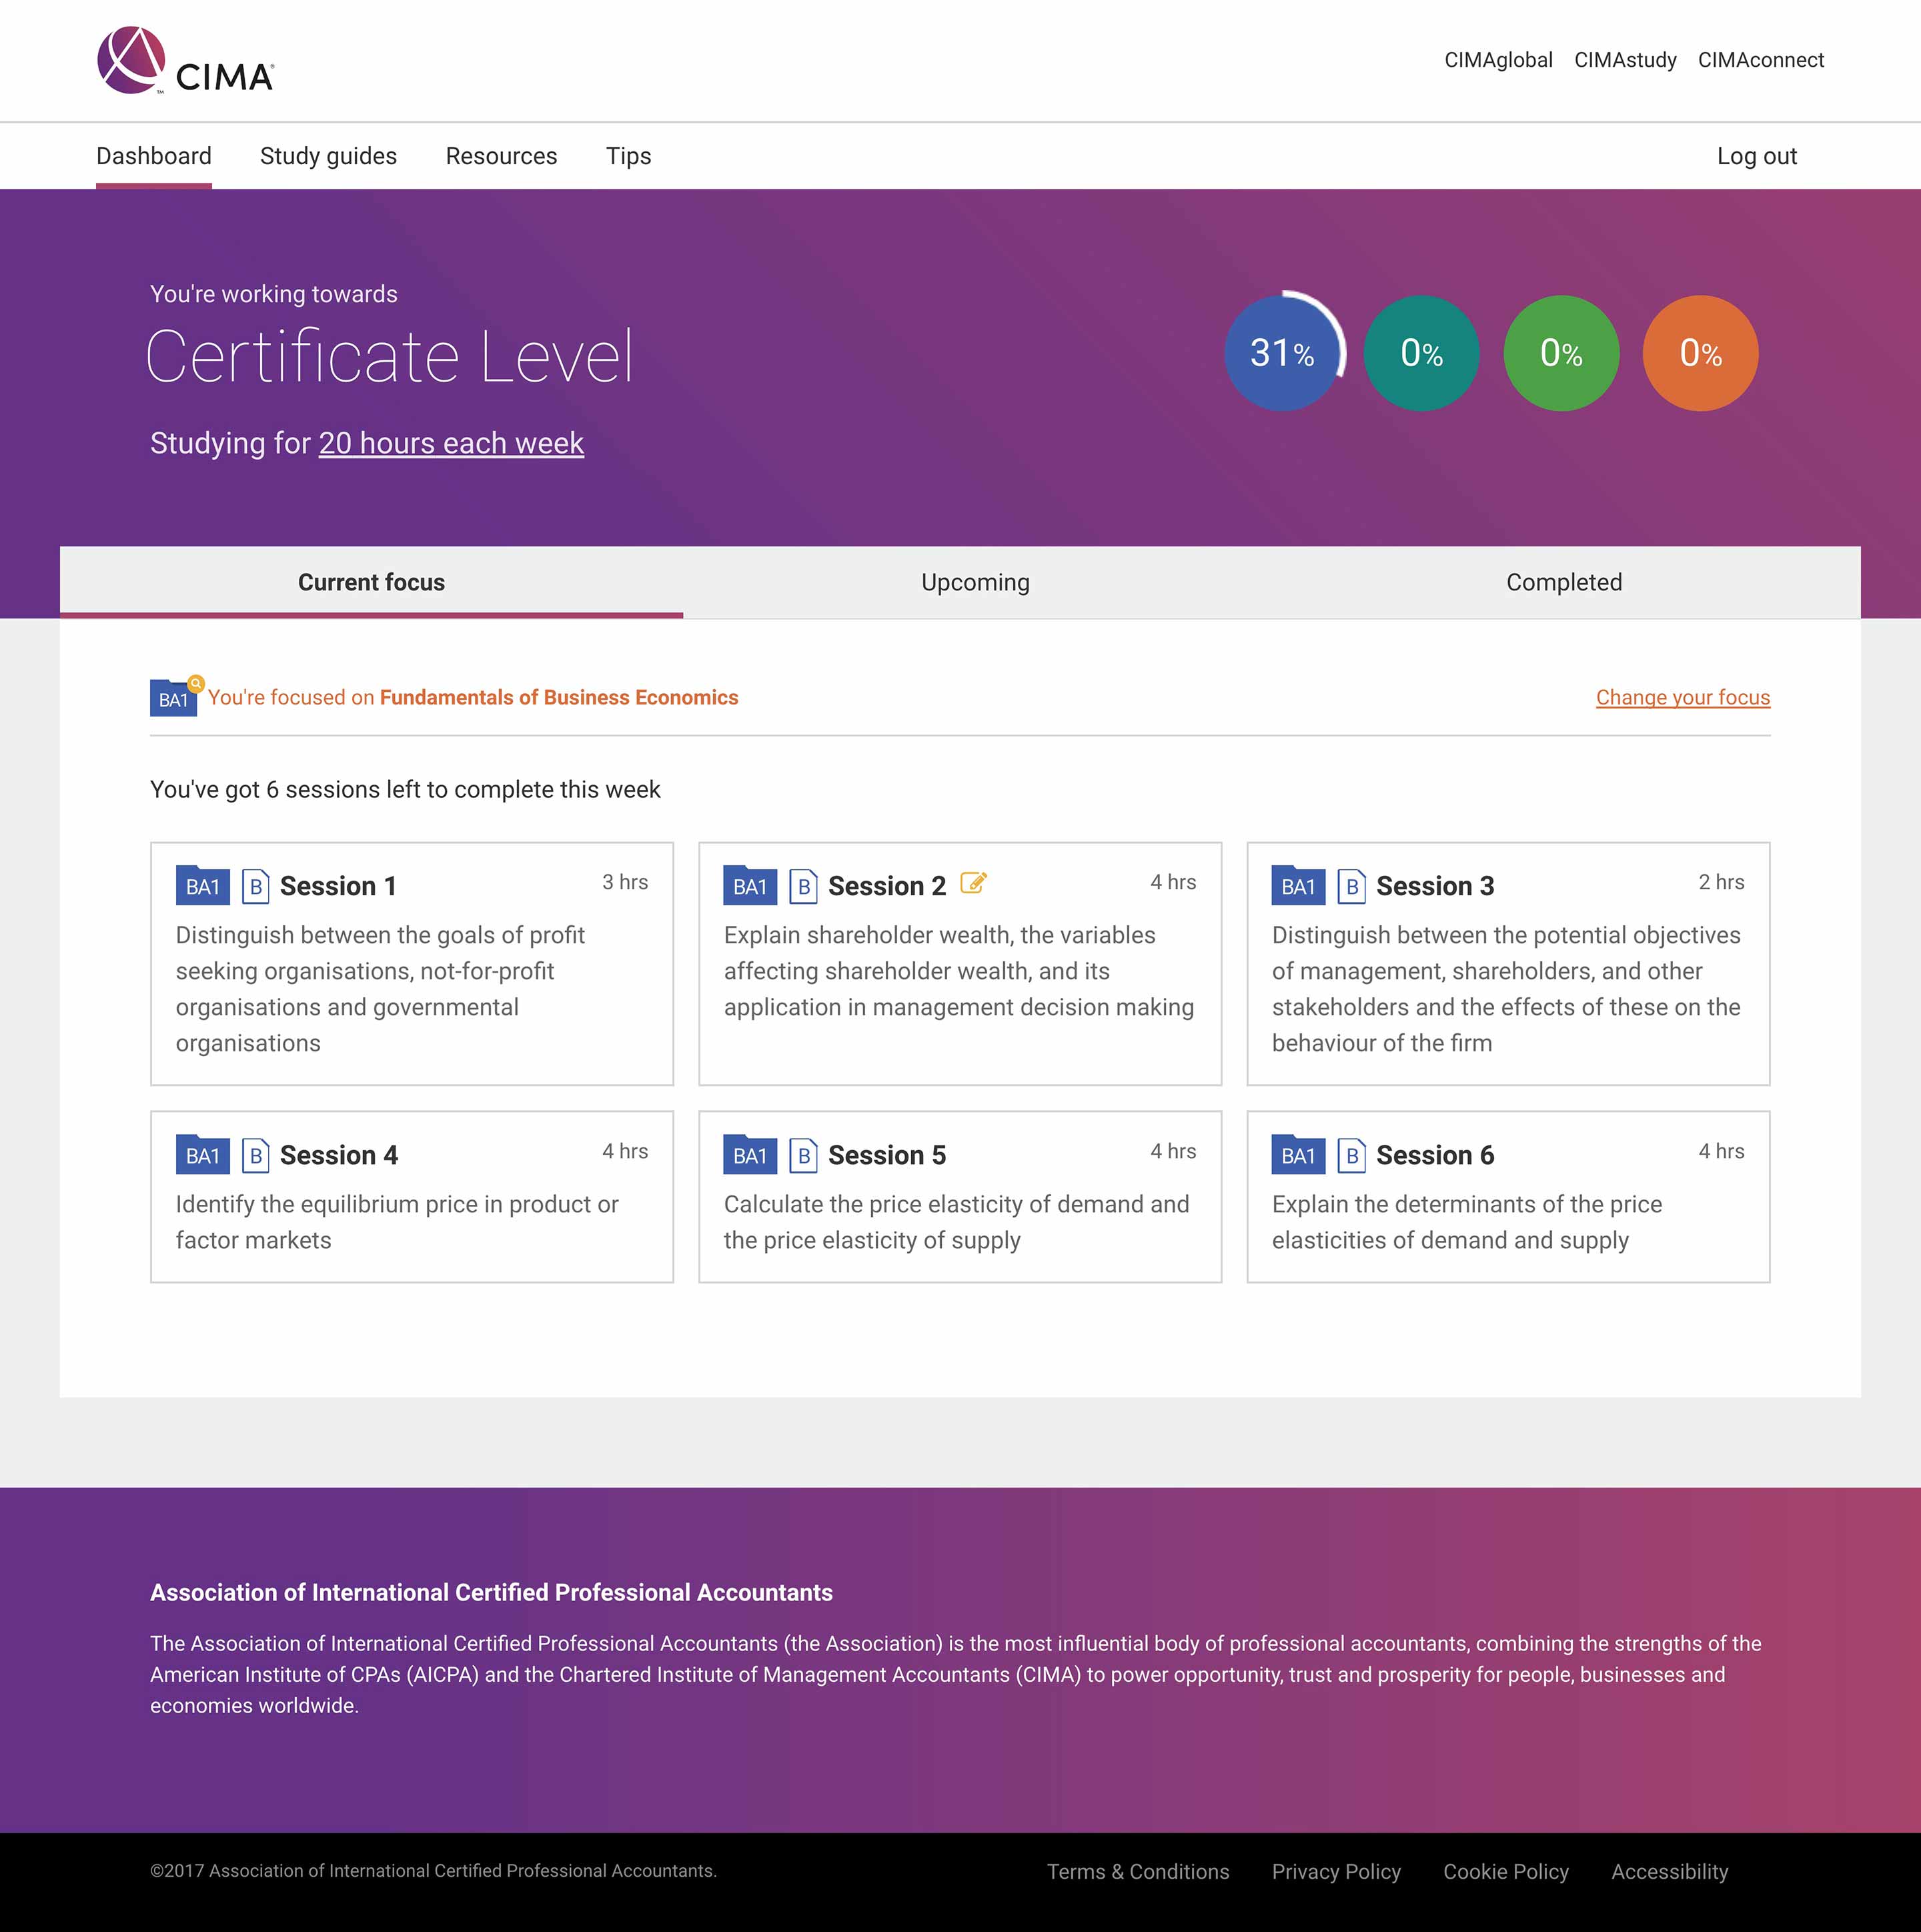Screen dimensions: 1921x1932
Task: Click the BA1 badge in Session 5
Action: click(x=750, y=1155)
